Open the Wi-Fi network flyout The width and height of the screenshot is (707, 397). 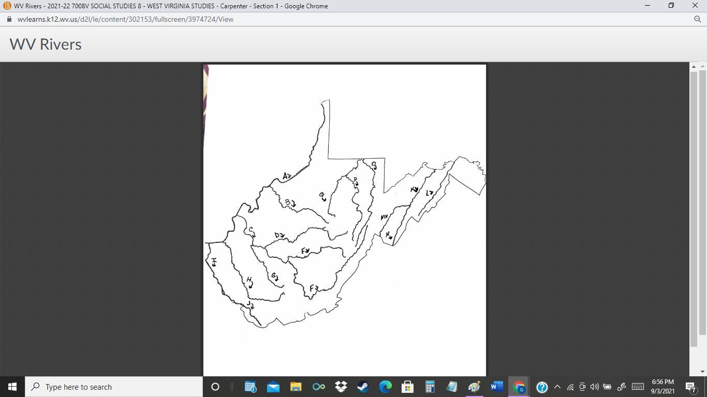point(570,387)
